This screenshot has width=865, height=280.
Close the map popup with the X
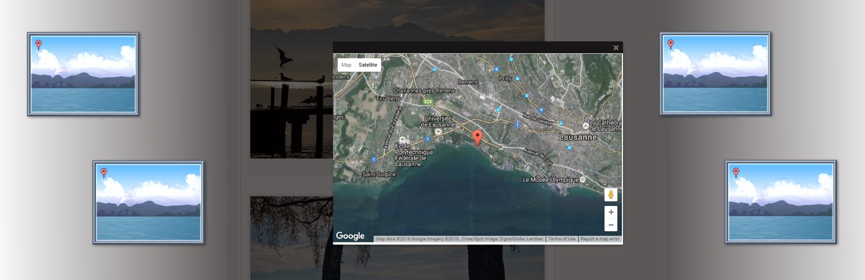pos(616,48)
